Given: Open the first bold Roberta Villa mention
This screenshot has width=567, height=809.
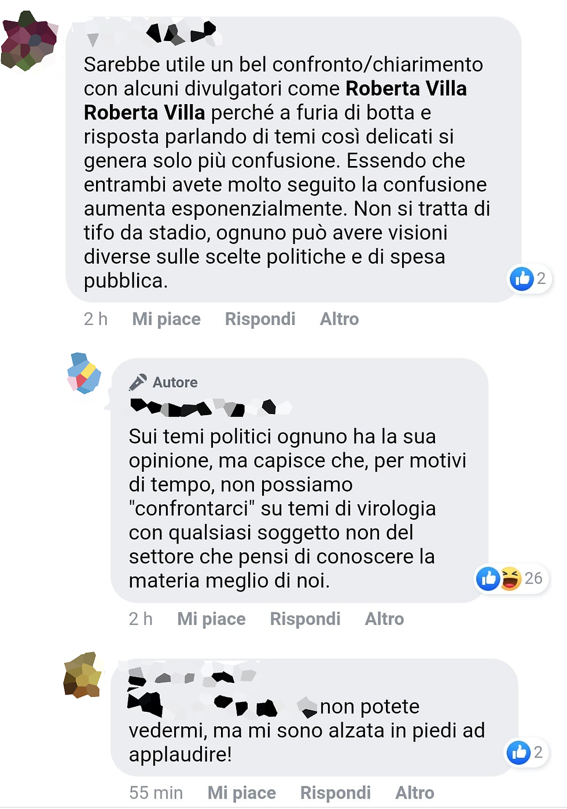Looking at the screenshot, I should [x=406, y=88].
